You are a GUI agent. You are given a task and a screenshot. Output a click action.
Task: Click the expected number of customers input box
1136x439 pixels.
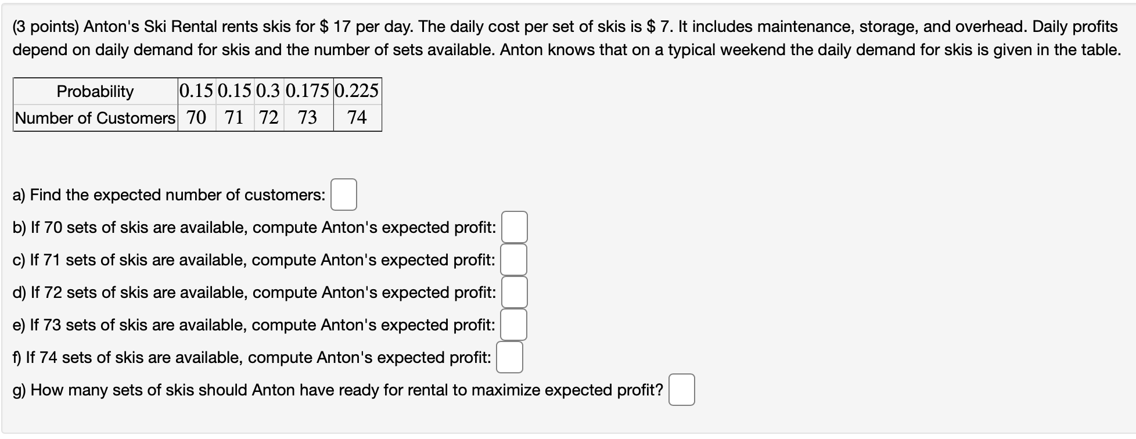click(343, 195)
